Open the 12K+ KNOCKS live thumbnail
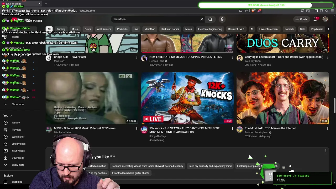336x189 pixels. pos(187,98)
